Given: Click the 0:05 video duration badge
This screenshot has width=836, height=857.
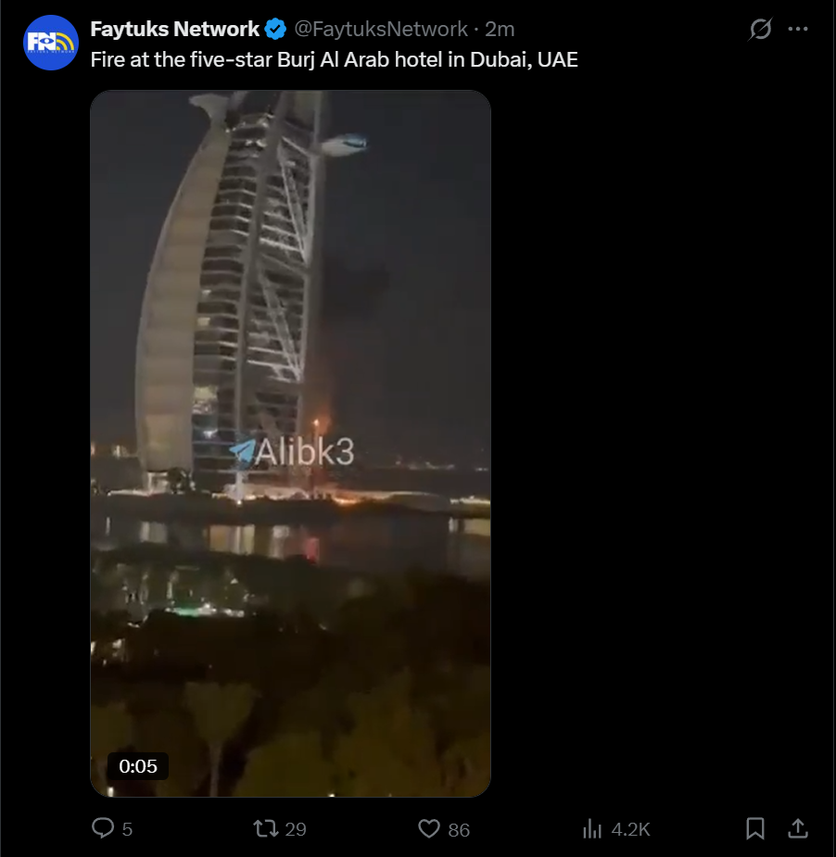Looking at the screenshot, I should (138, 766).
